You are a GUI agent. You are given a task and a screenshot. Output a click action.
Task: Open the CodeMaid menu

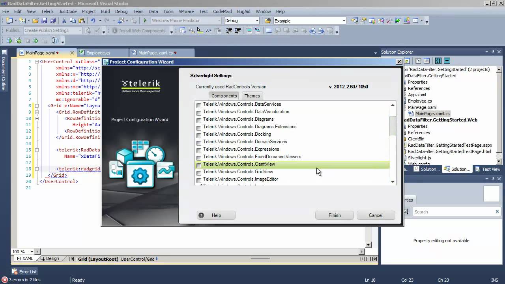(x=222, y=11)
